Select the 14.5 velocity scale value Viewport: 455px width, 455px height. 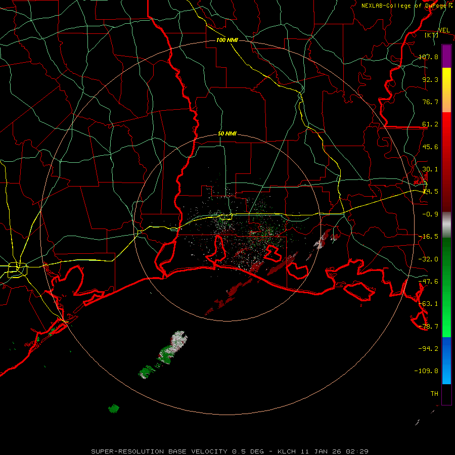point(430,192)
